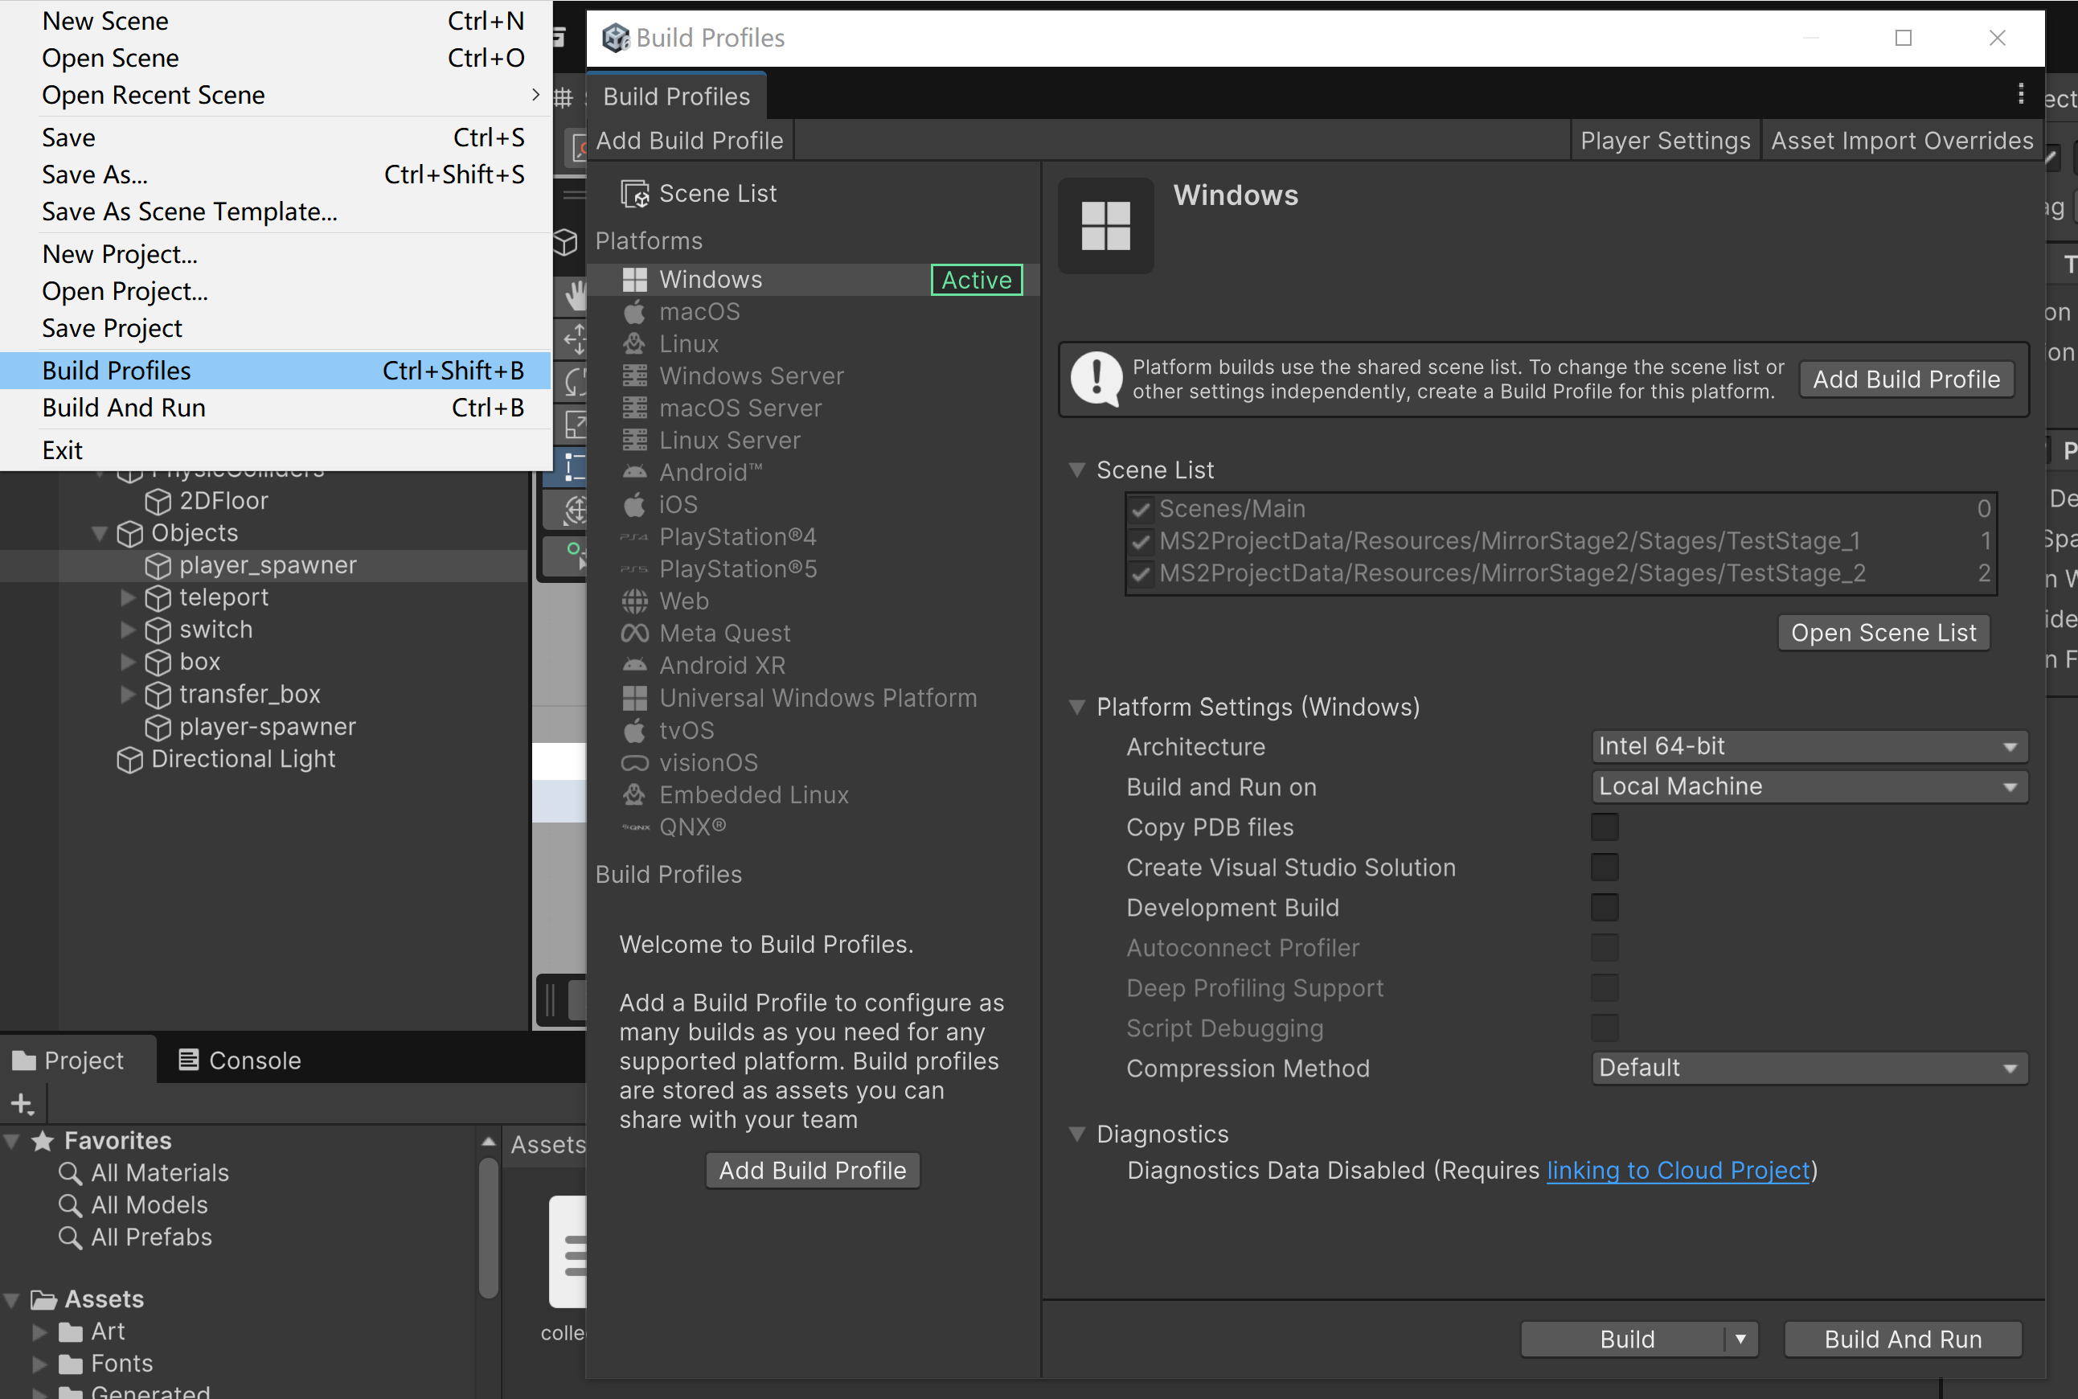Open the Architecture dropdown

(x=1810, y=747)
